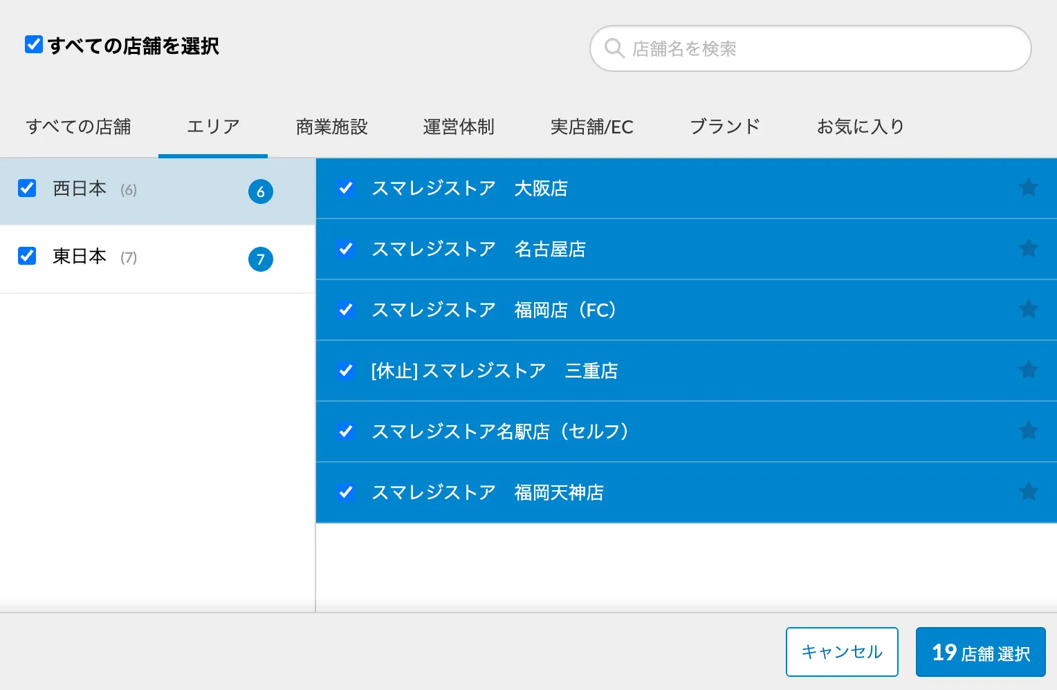Select the エリア tab

pos(213,127)
